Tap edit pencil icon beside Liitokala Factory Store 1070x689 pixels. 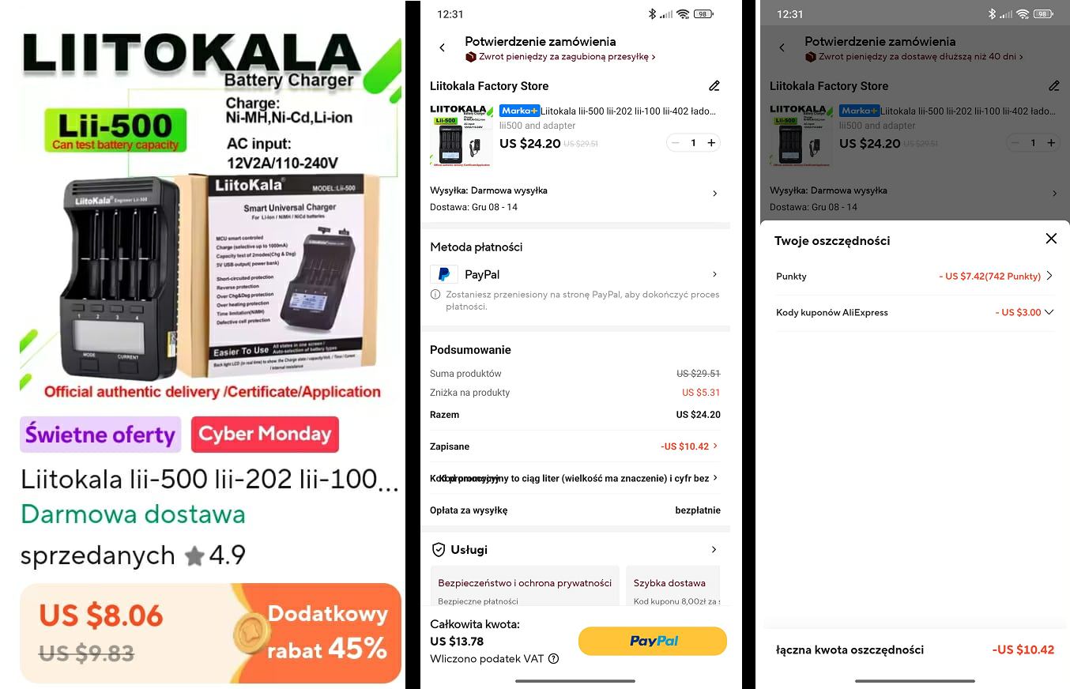click(714, 85)
